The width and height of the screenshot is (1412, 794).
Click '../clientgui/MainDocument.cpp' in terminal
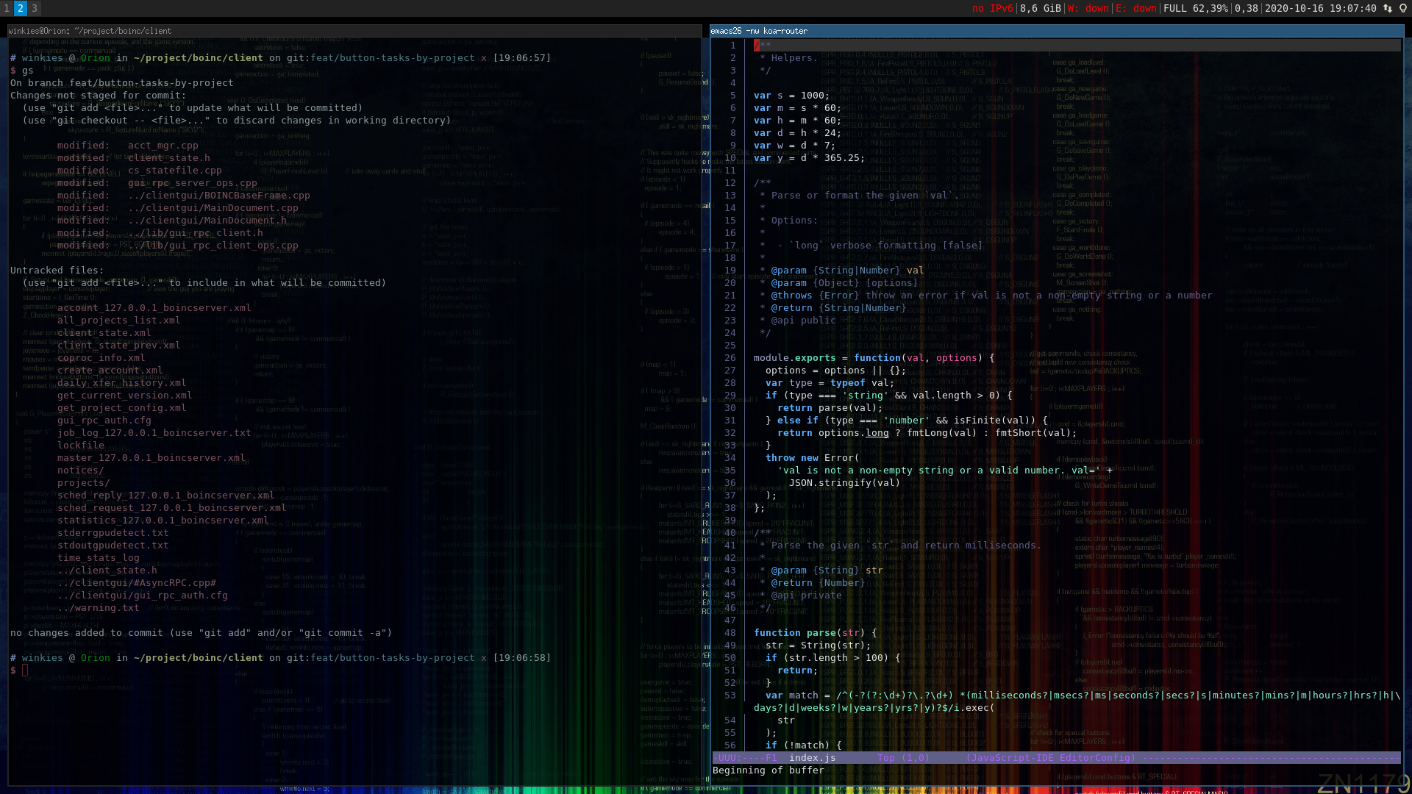[x=213, y=208]
